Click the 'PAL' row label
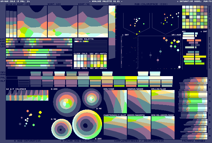212x143 pixels. point(3,77)
